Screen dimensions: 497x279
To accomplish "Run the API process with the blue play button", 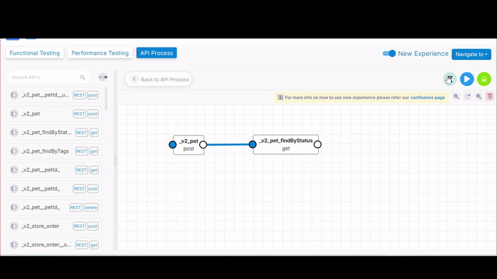I will pyautogui.click(x=467, y=79).
